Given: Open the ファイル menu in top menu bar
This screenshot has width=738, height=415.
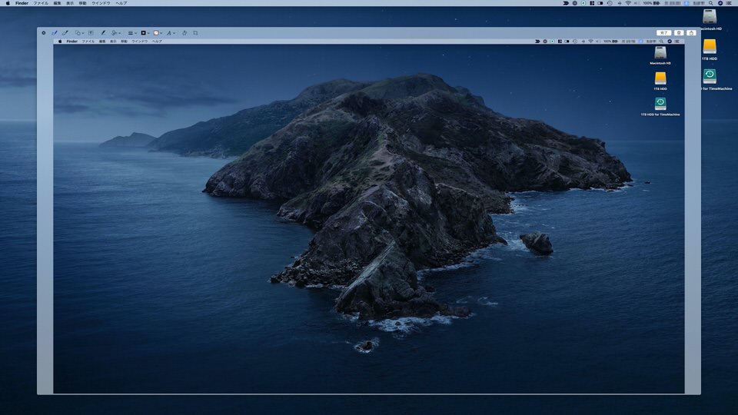Looking at the screenshot, I should tap(41, 3).
